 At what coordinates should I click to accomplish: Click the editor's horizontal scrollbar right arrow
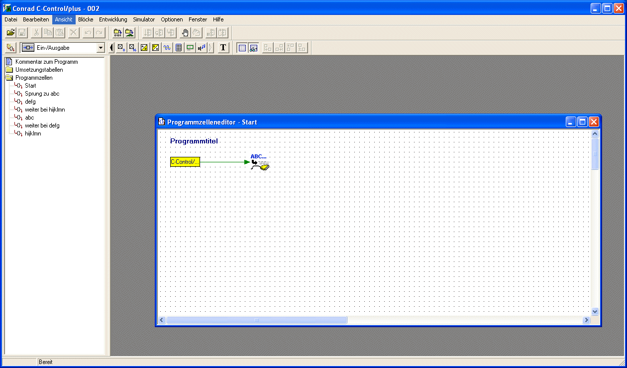click(x=587, y=320)
